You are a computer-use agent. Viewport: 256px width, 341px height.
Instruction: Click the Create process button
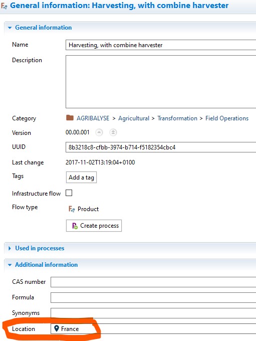94,226
